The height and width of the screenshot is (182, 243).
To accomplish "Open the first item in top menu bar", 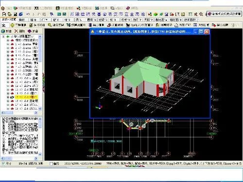I will (6, 8).
